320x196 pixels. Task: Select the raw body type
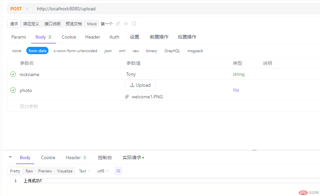click(136, 51)
